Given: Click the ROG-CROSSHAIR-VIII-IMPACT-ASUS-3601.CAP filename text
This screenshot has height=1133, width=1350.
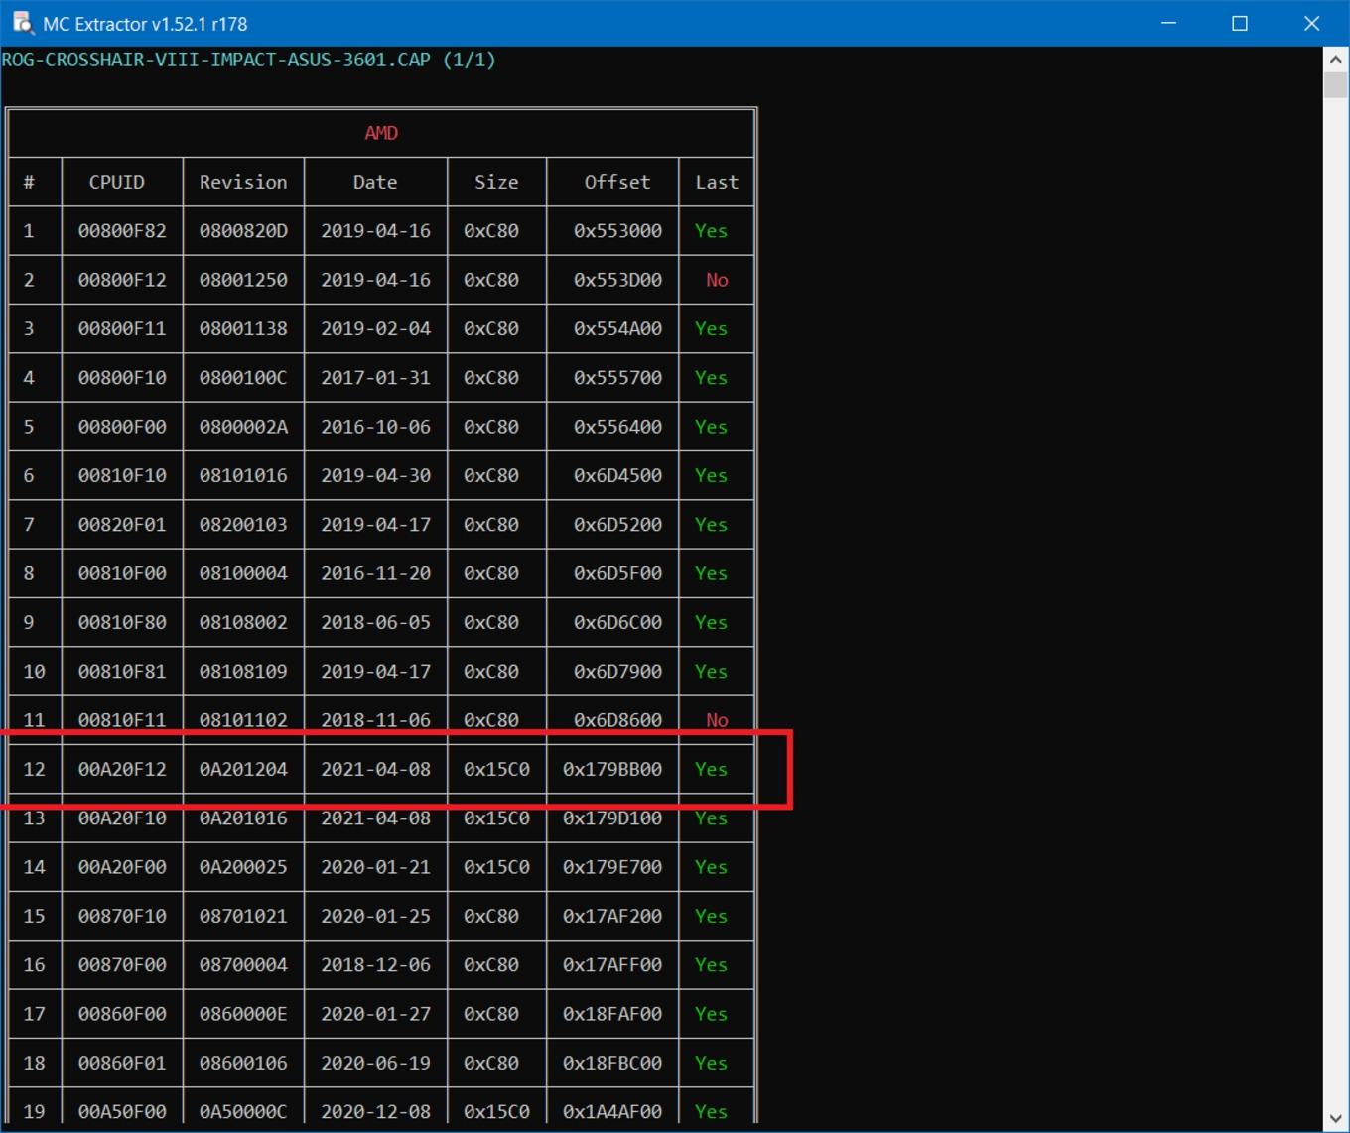Looking at the screenshot, I should [216, 60].
